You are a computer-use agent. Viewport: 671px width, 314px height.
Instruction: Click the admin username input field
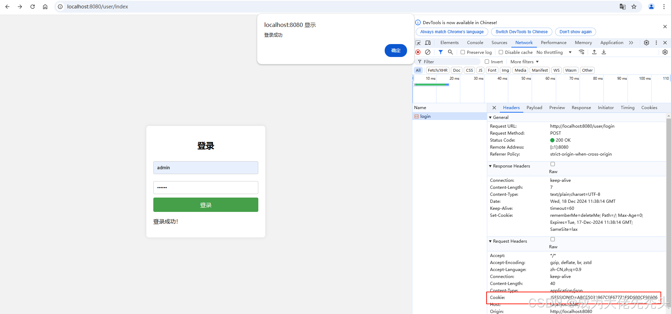point(206,168)
